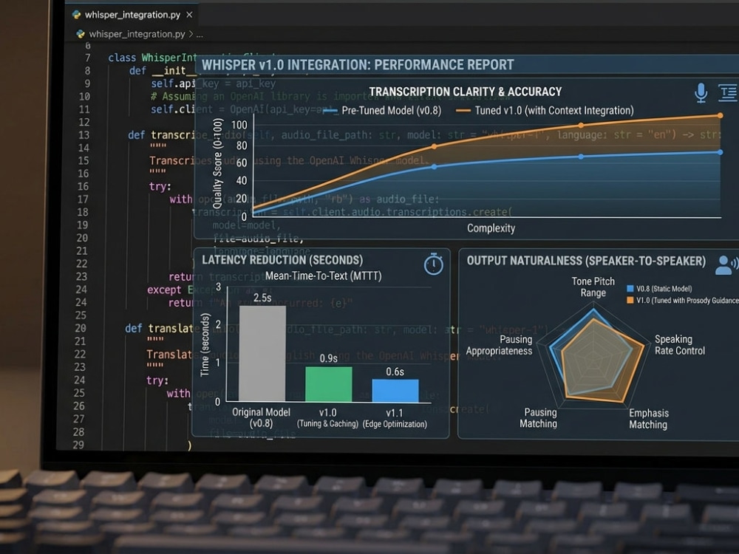Click line number 29 in the editor gutter
This screenshot has width=739, height=554.
(x=78, y=445)
